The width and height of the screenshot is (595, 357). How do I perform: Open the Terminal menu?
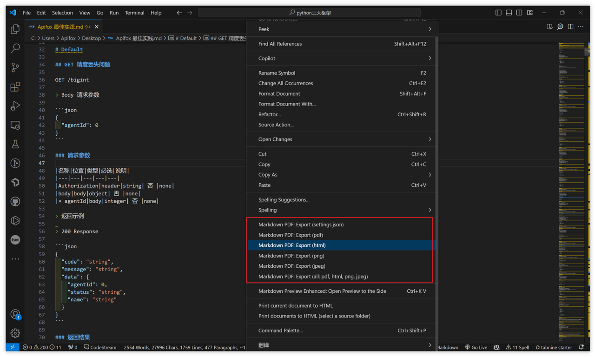tap(134, 13)
